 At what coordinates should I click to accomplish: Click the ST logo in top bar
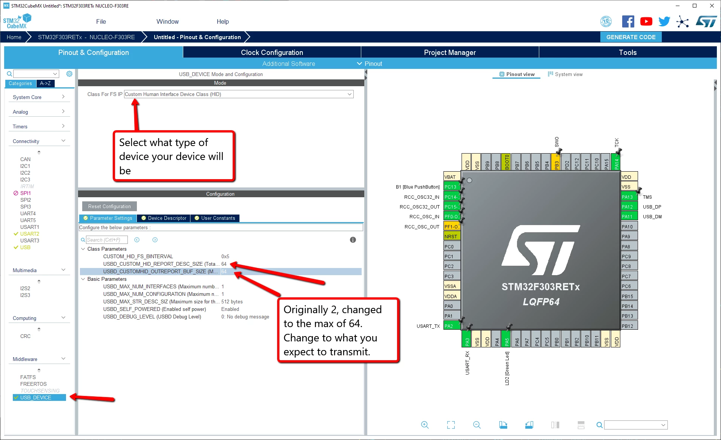tap(706, 21)
